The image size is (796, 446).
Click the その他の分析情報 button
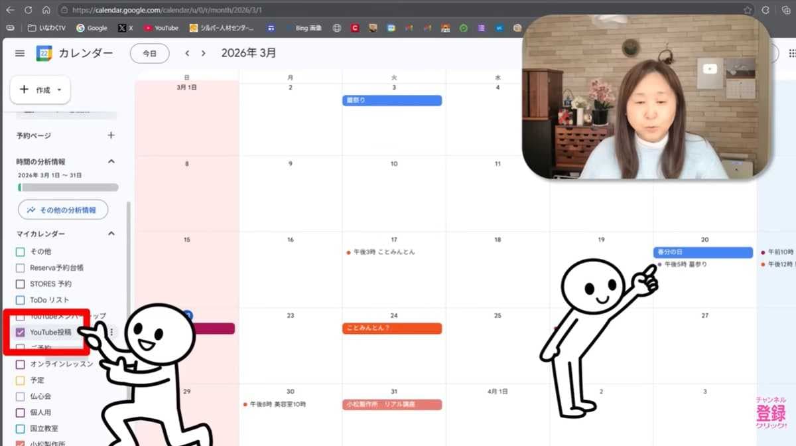click(62, 210)
